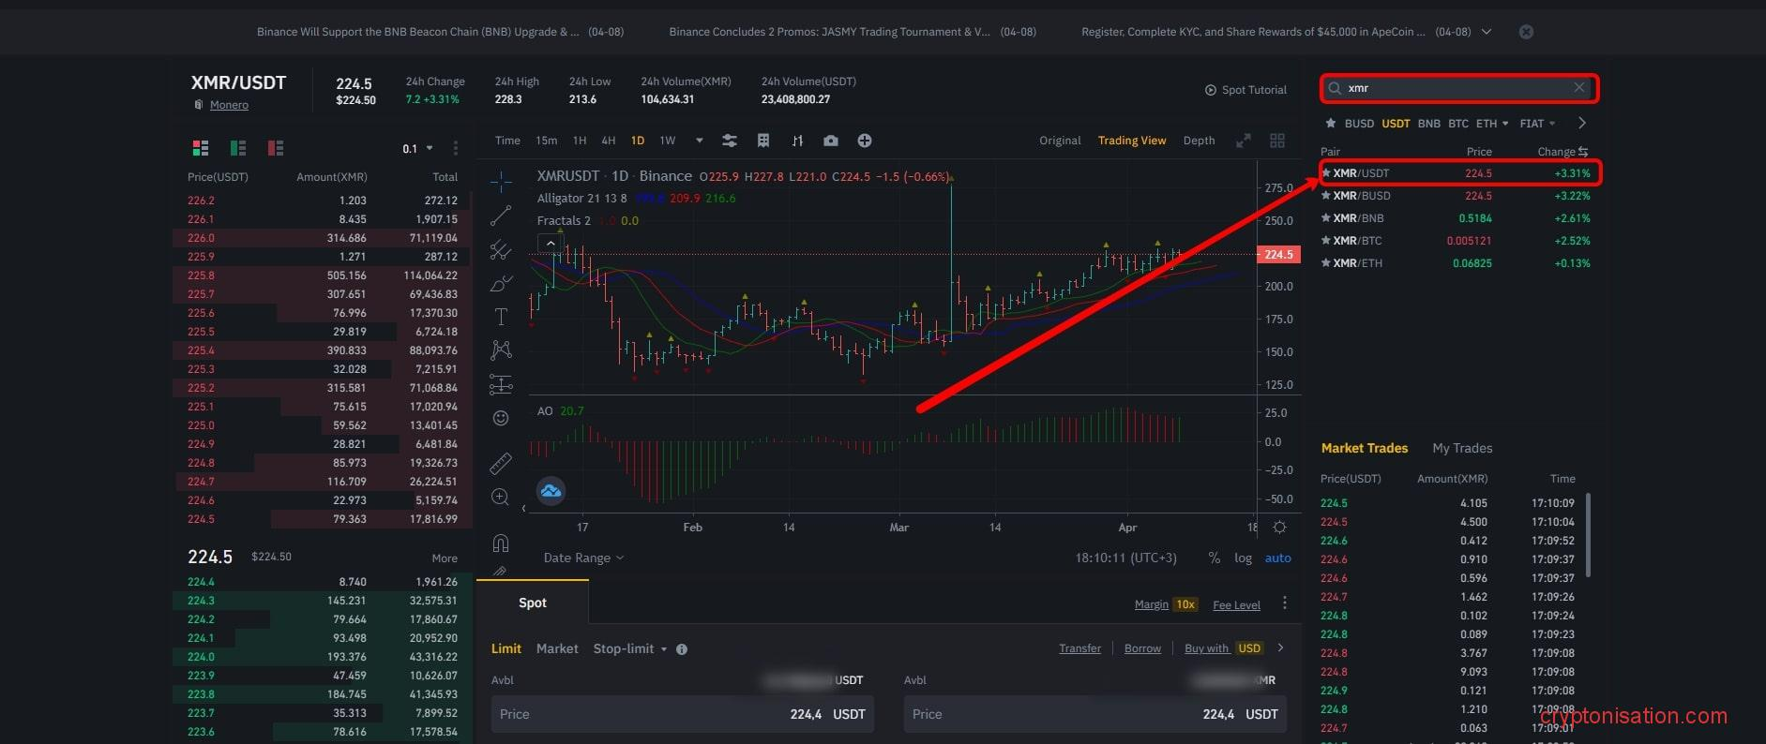Screen dimensions: 1766x744
Task: Select the trend line drawing tool
Action: (x=501, y=216)
